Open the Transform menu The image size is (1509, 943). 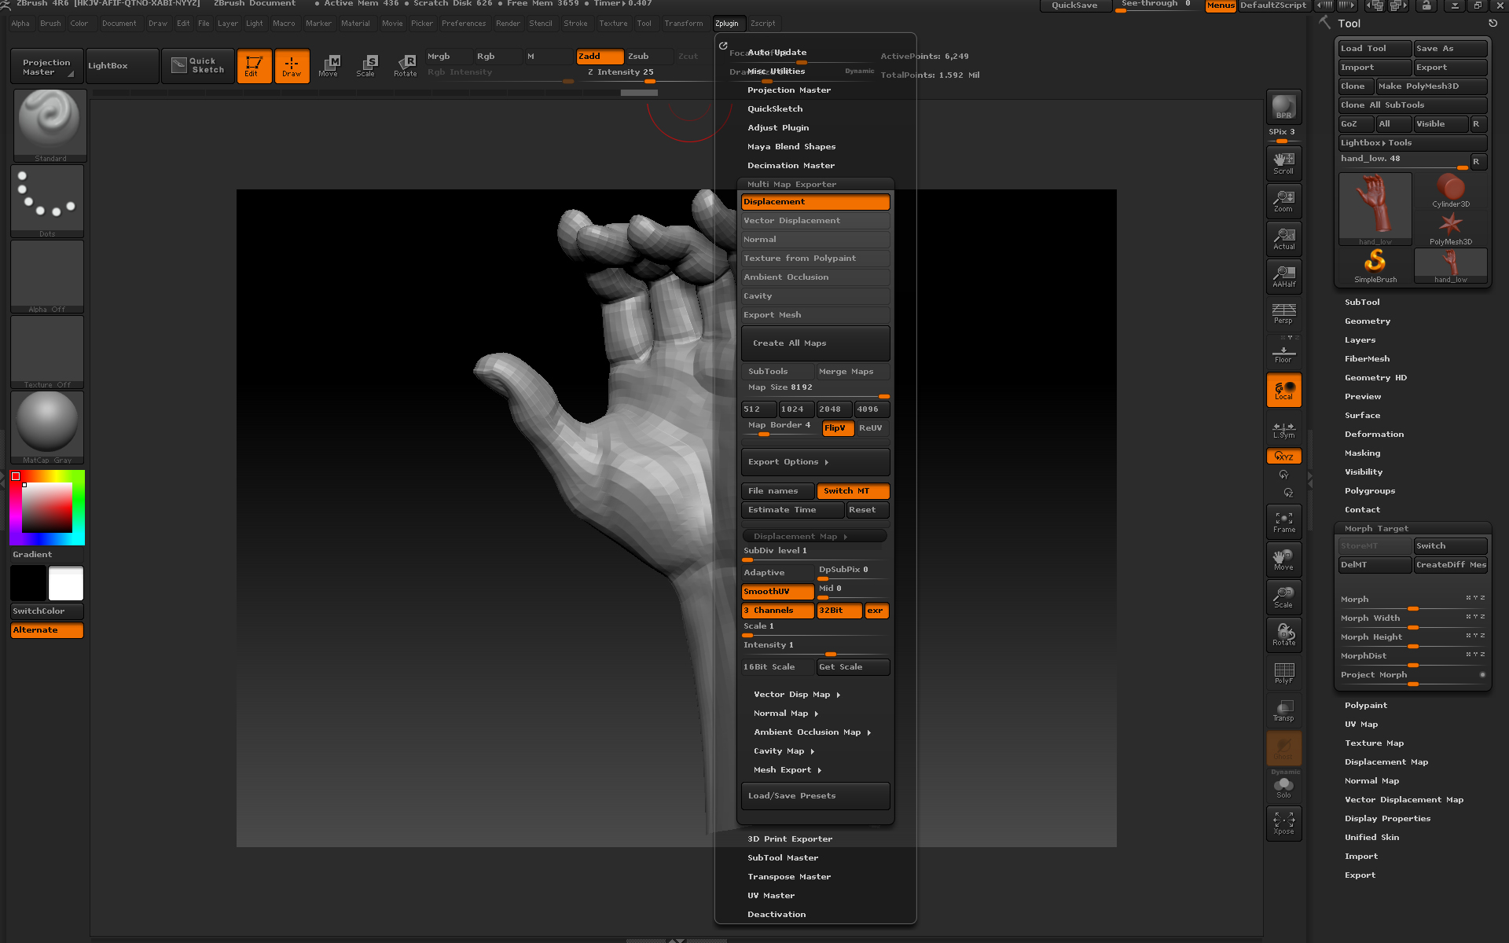click(x=683, y=24)
